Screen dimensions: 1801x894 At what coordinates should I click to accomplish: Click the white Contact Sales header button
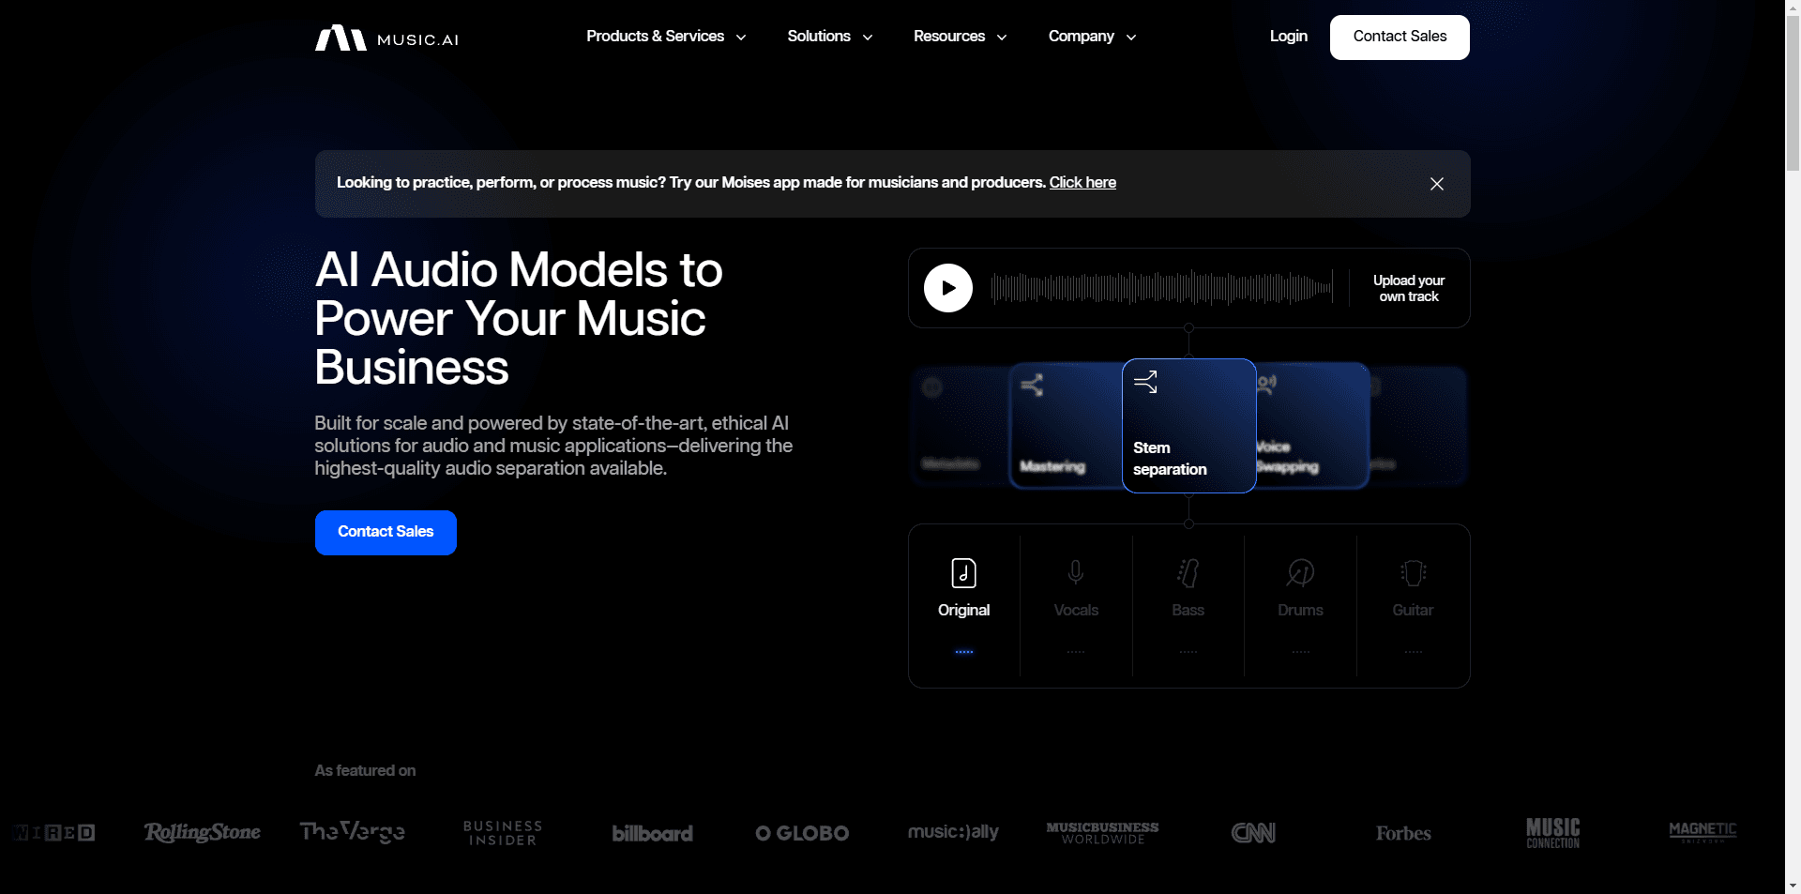(x=1400, y=38)
